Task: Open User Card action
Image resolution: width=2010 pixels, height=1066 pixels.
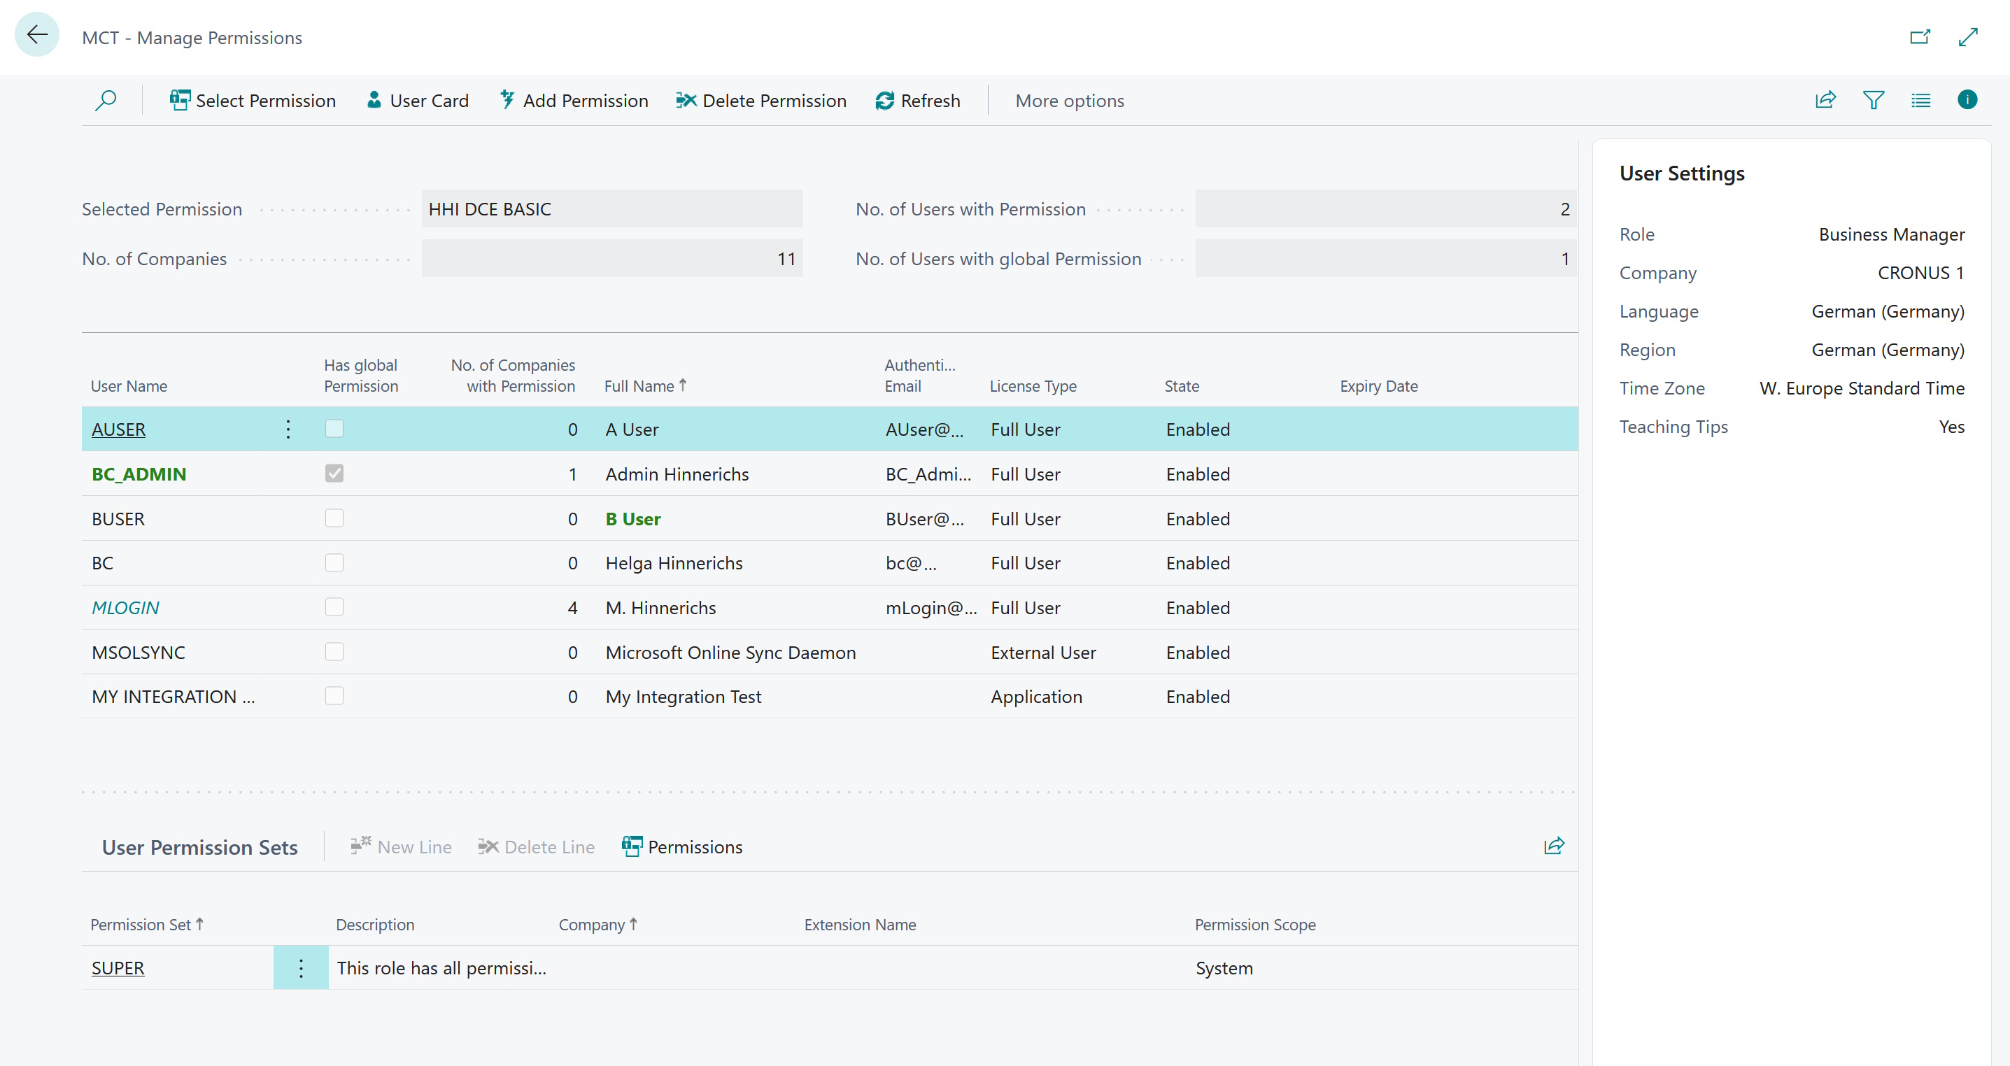Action: [418, 101]
